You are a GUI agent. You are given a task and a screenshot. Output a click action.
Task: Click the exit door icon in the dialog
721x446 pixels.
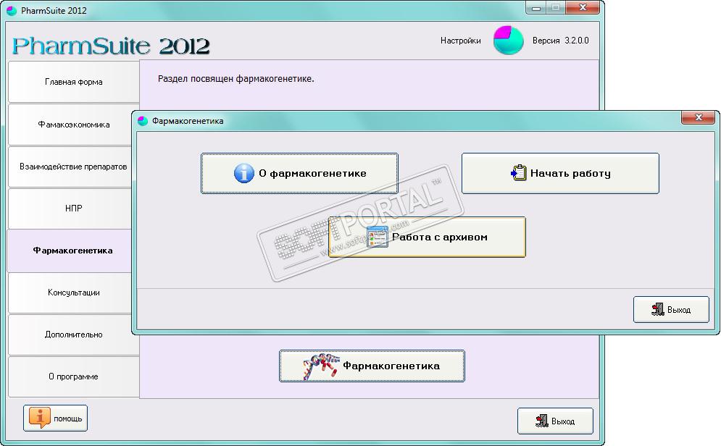coord(657,309)
